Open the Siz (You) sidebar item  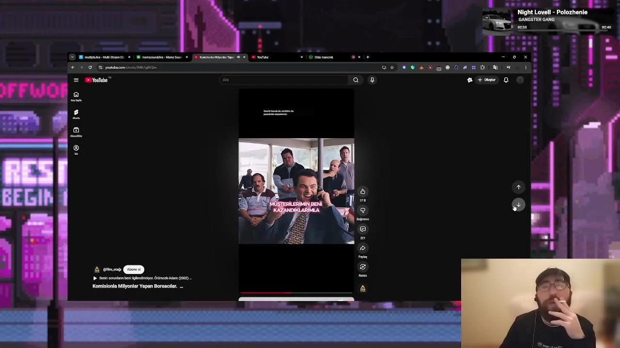coord(76,150)
